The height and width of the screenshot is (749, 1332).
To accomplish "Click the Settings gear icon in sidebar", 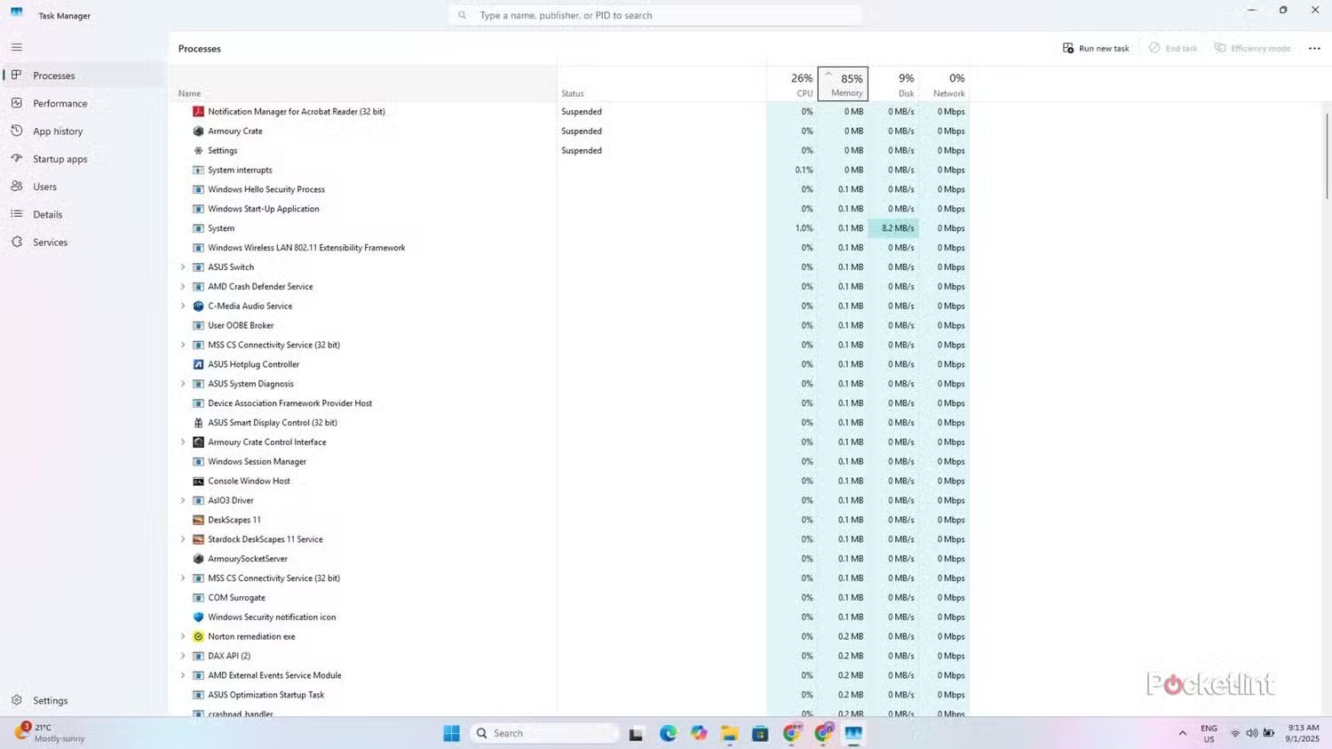I will (17, 700).
